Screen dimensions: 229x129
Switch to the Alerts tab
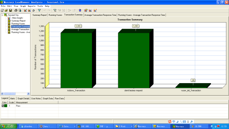pyautogui.click(x=13, y=99)
